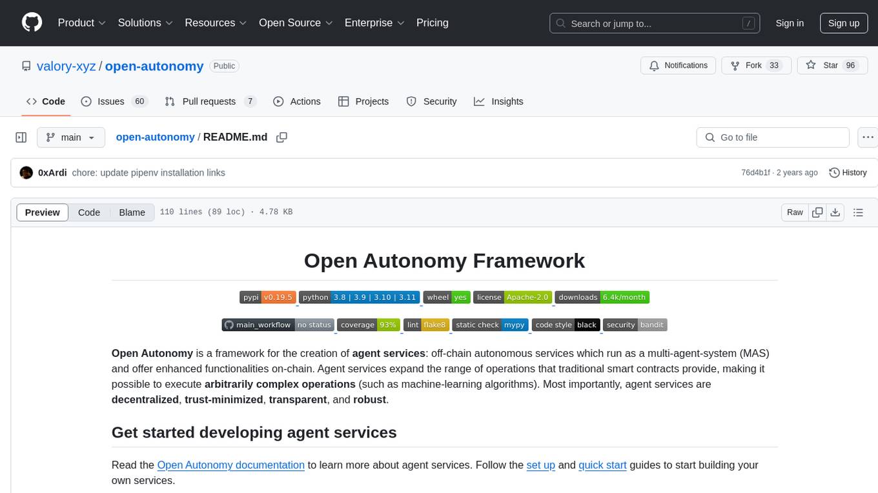View the file History
The width and height of the screenshot is (878, 493).
point(848,173)
